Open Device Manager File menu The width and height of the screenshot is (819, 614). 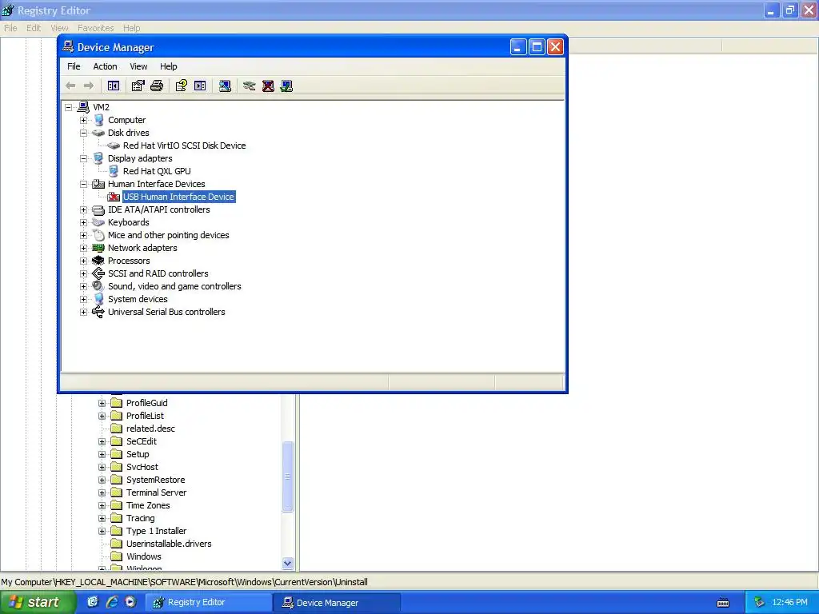pyautogui.click(x=74, y=66)
